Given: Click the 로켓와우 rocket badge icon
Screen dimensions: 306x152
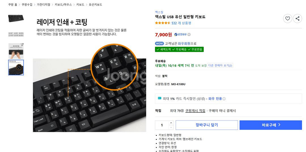Looking at the screenshot, I should pos(176,35).
